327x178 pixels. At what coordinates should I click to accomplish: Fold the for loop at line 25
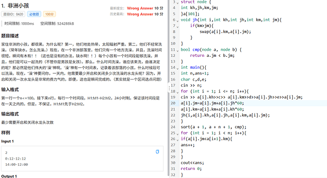click(178, 134)
